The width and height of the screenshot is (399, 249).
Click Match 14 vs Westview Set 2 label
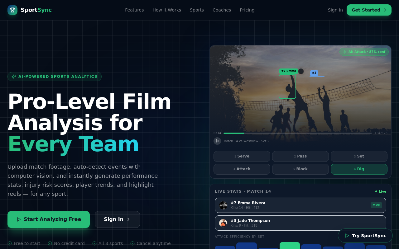coord(246,141)
